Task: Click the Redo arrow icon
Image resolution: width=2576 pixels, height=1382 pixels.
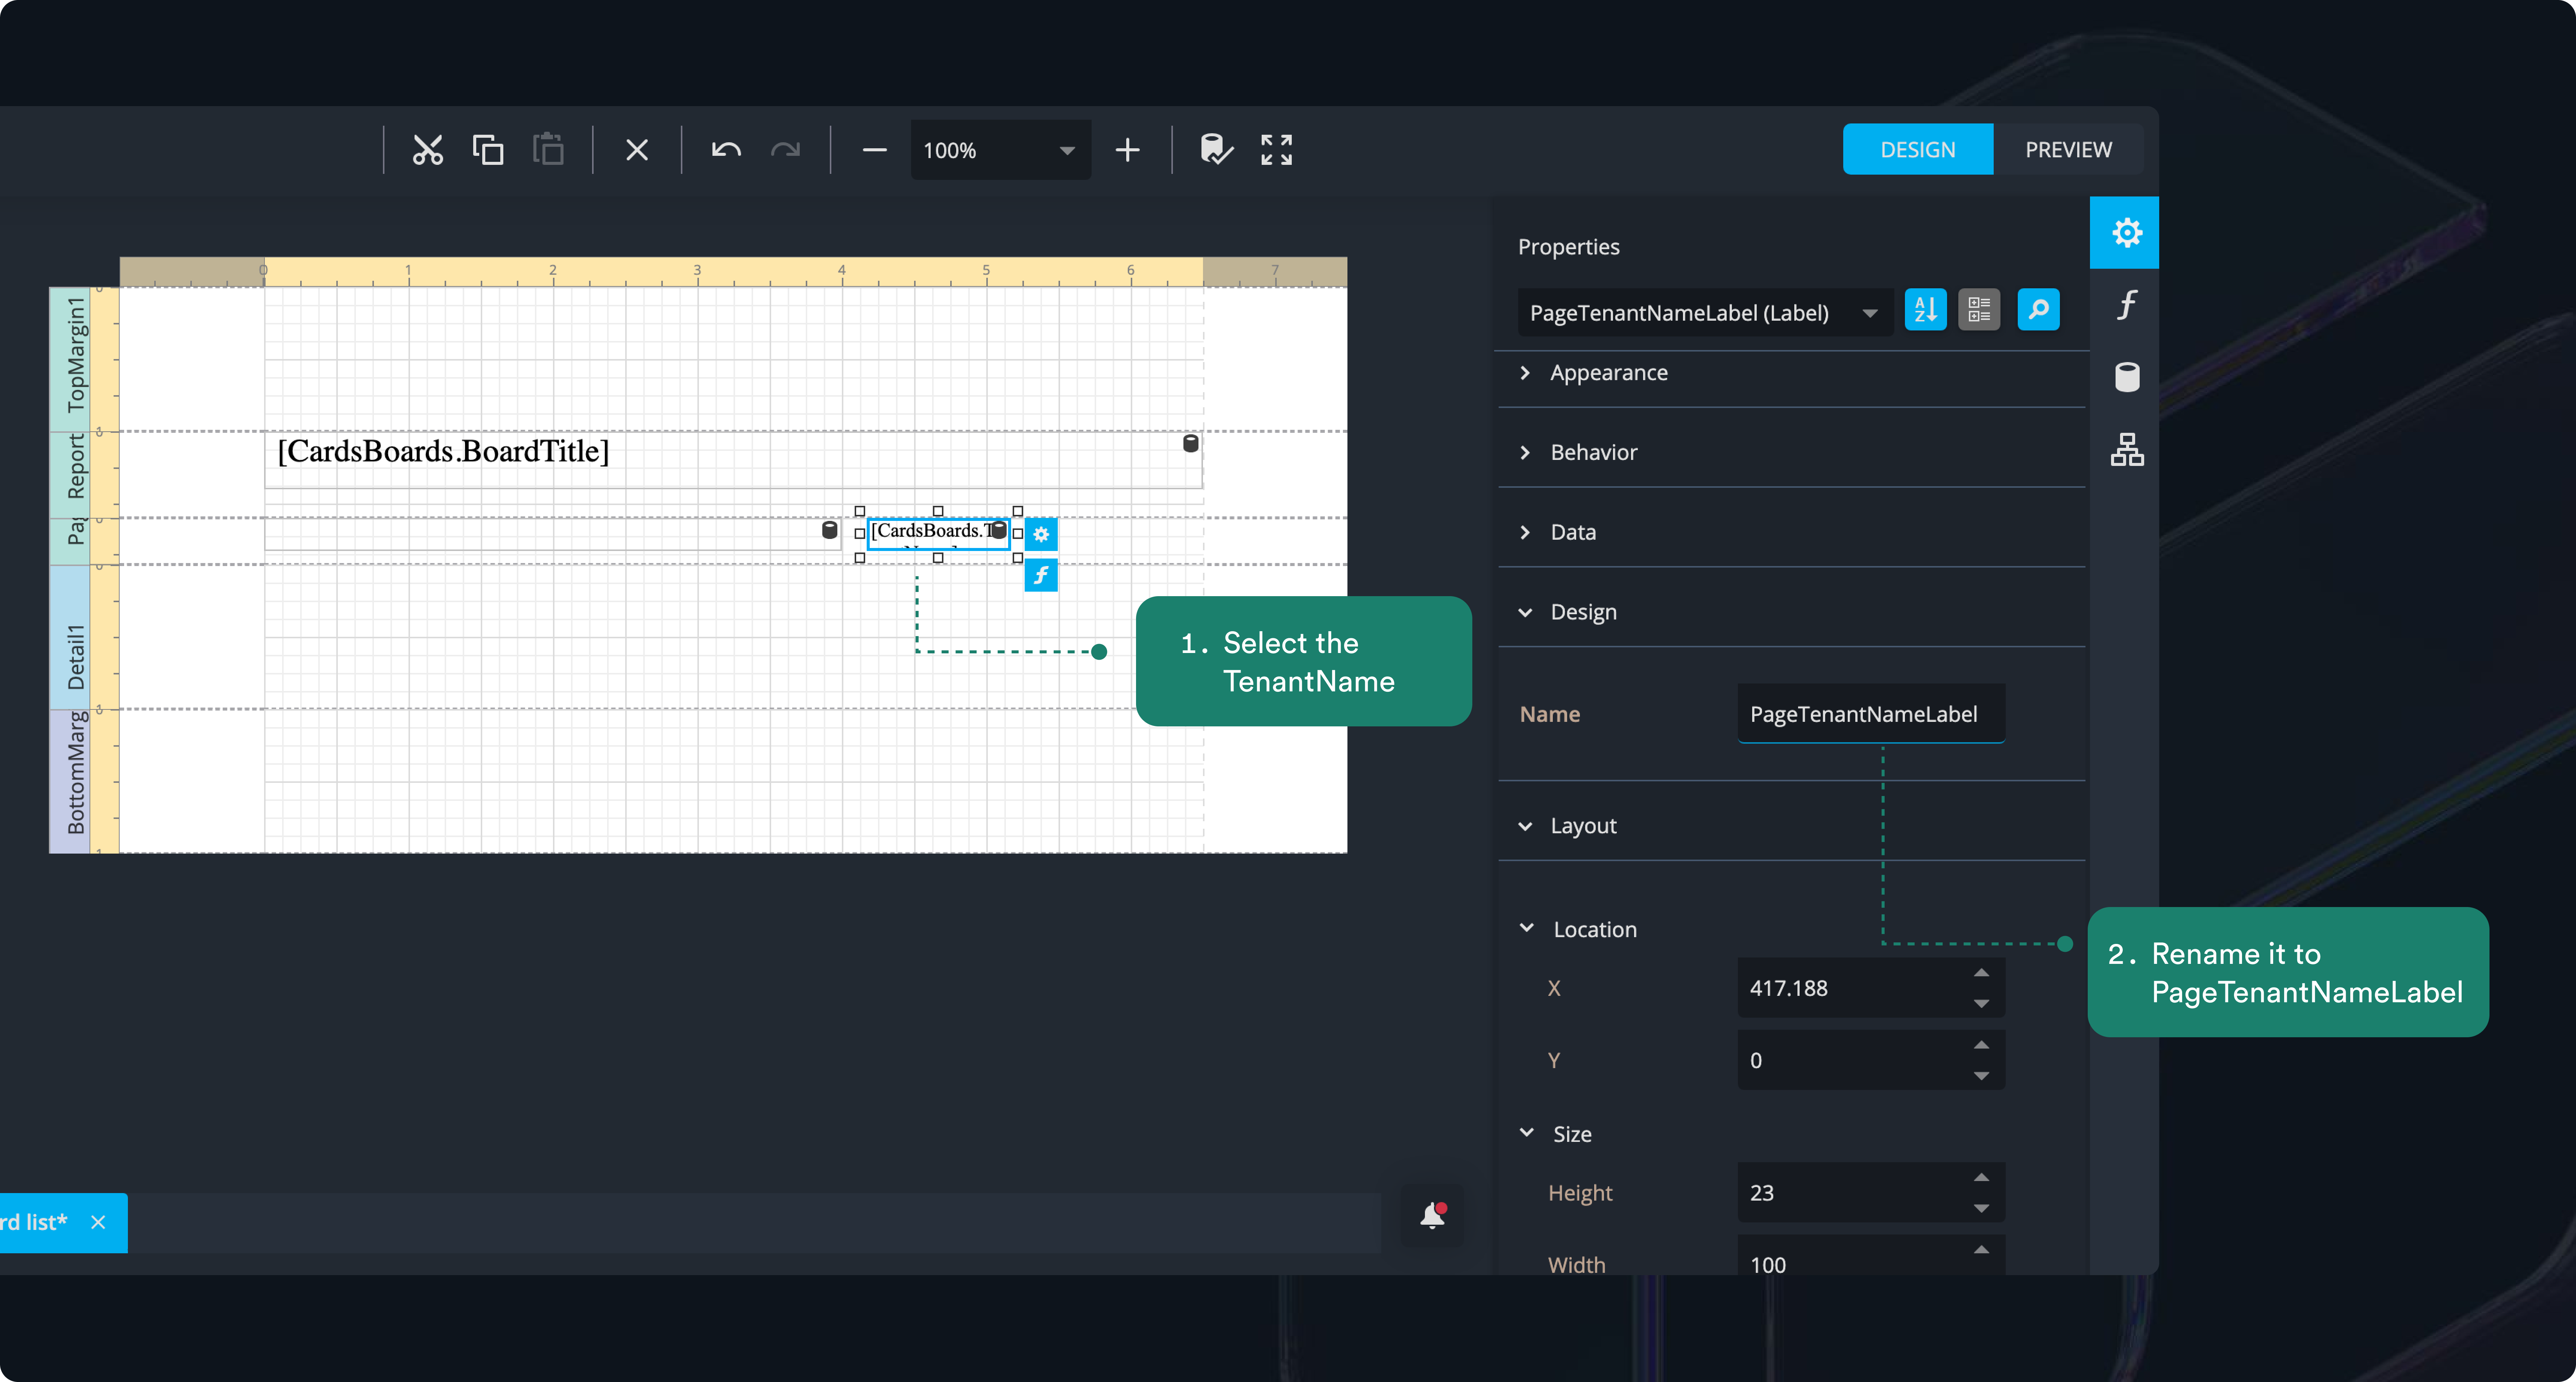Action: tap(786, 150)
